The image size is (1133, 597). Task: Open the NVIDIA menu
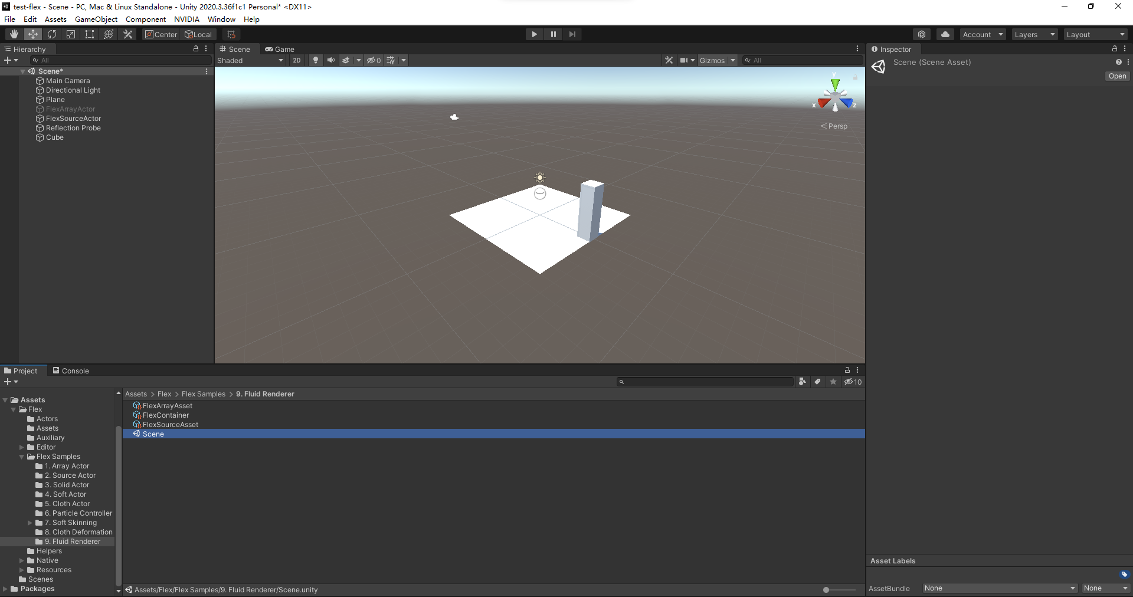pyautogui.click(x=186, y=19)
